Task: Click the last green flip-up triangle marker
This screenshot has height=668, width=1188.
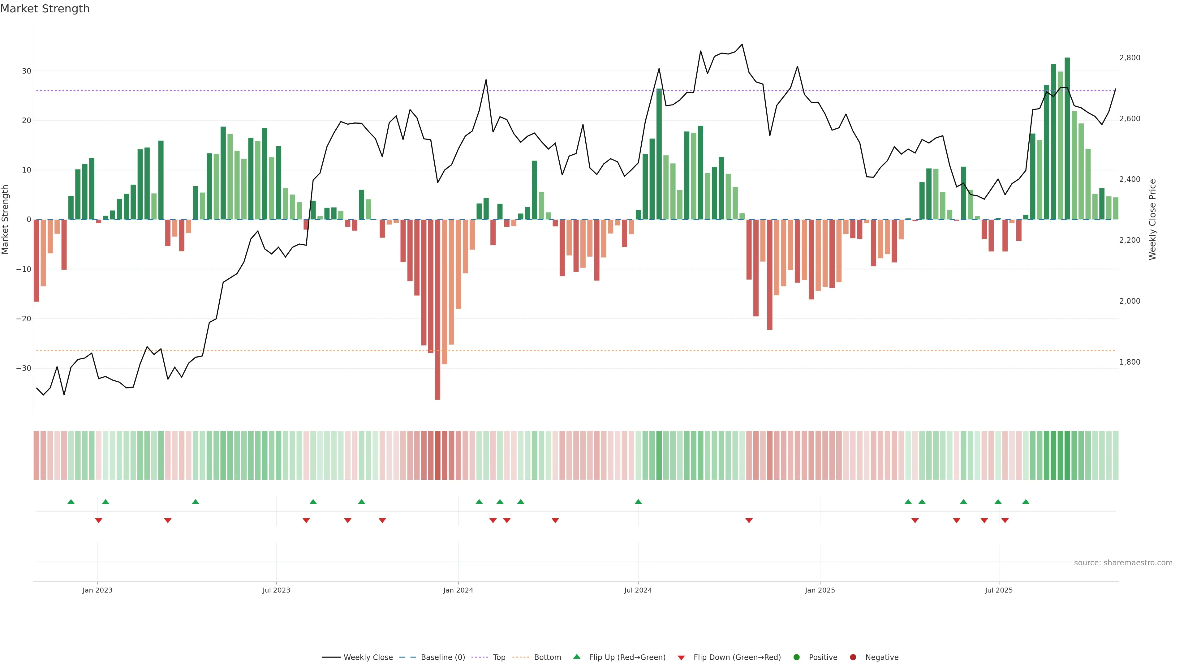Action: tap(1026, 502)
